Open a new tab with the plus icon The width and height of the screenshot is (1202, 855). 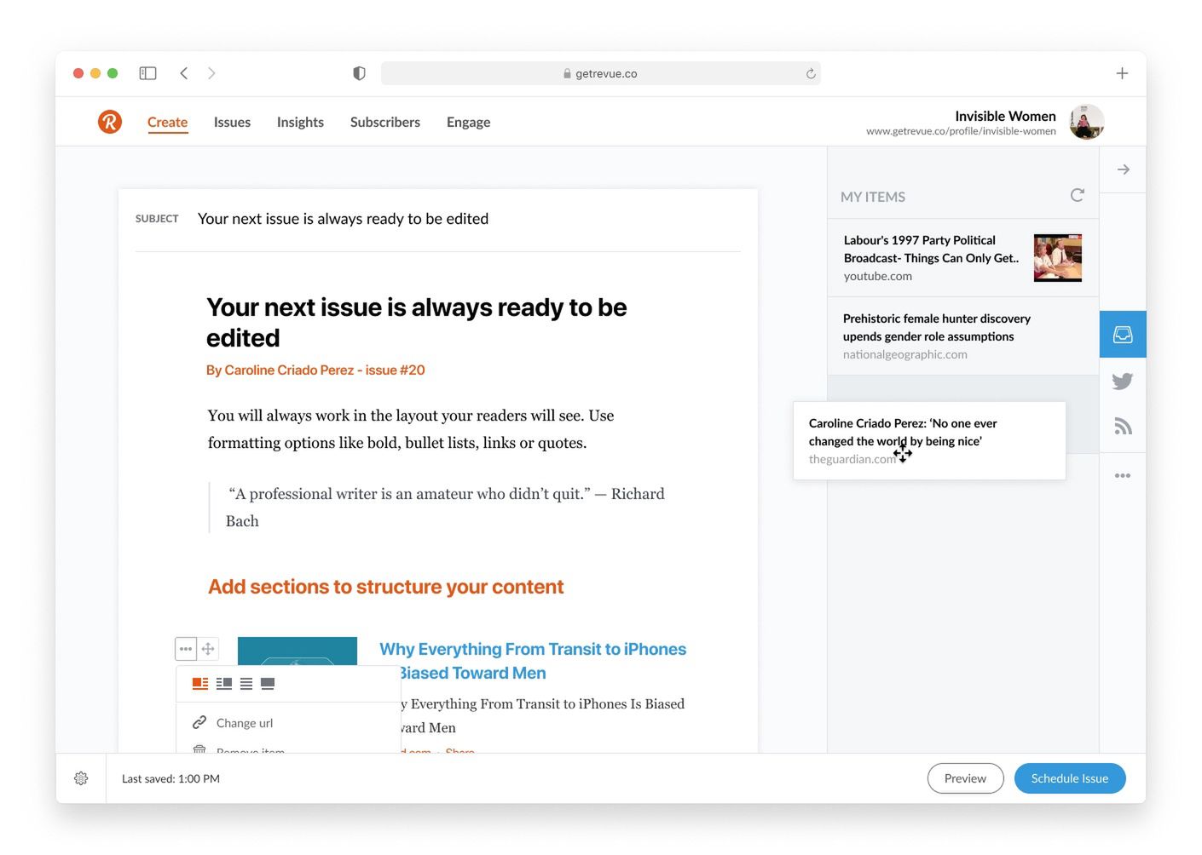1122,73
